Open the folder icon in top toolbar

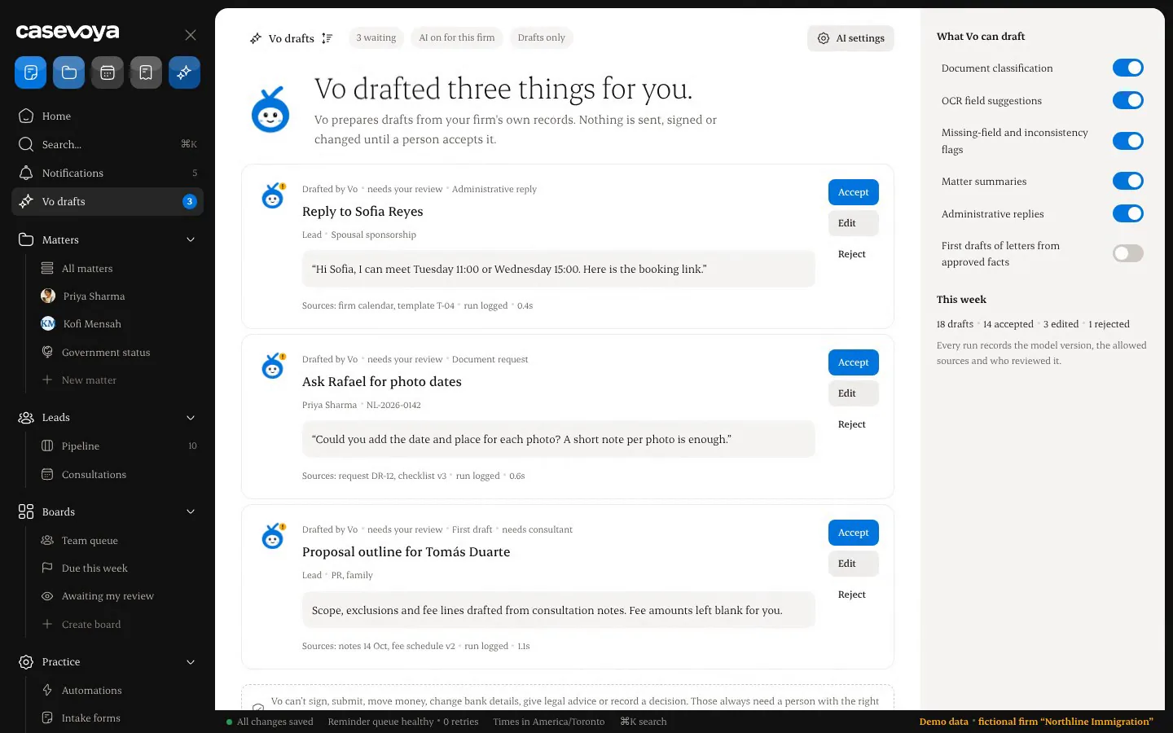[x=68, y=72]
